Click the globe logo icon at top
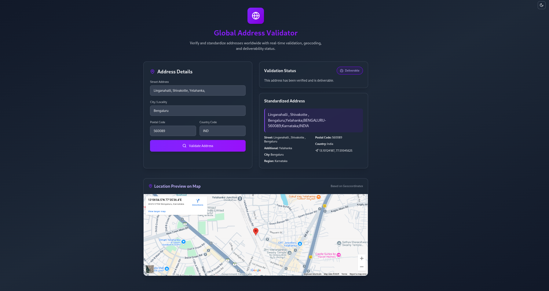Image resolution: width=549 pixels, height=291 pixels. pos(256,16)
